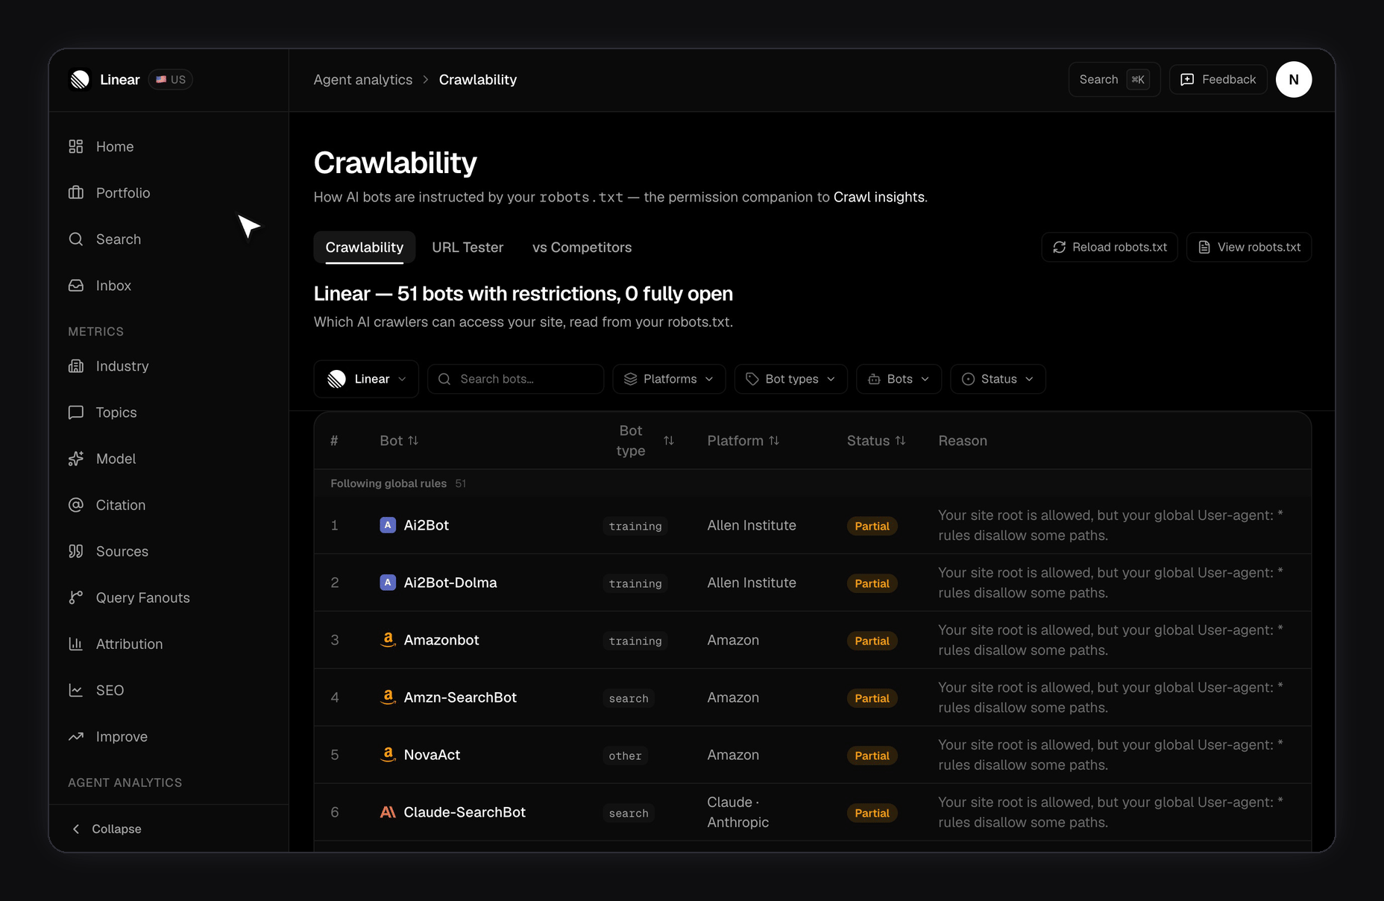
Task: Click the Attribution bar chart icon
Action: 76,644
